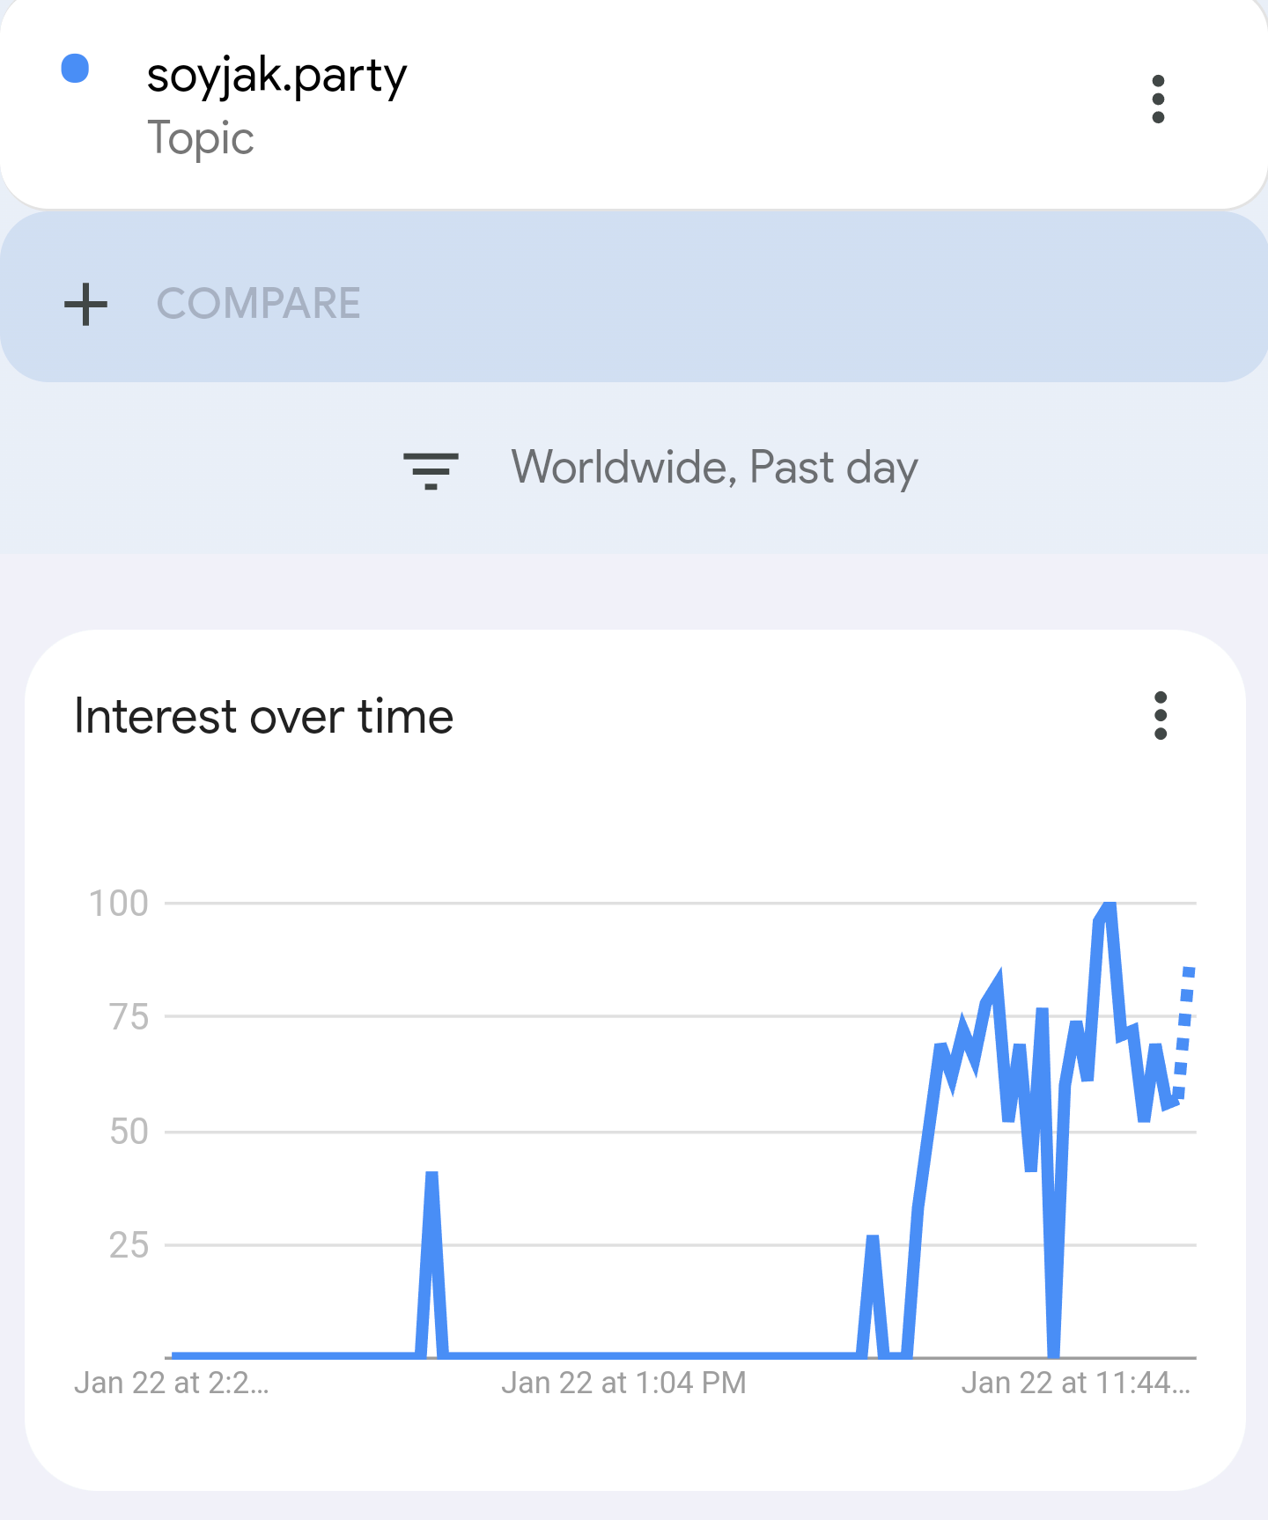Screen dimensions: 1268x1520
Task: Click the 75 y-axis label
Action: [129, 1017]
